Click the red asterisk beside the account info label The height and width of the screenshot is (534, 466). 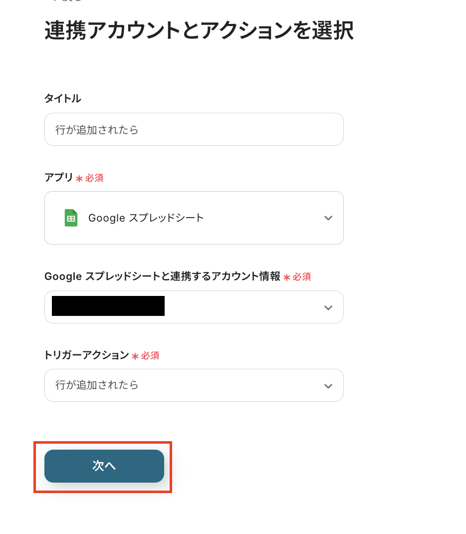(x=286, y=277)
